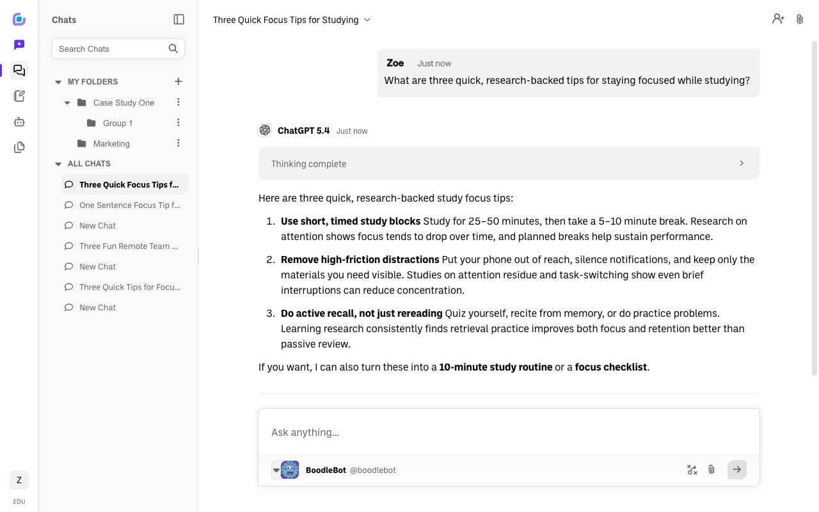The image size is (819, 512).
Task: Click the ChatGPT 5.4 model logo
Action: (x=265, y=130)
